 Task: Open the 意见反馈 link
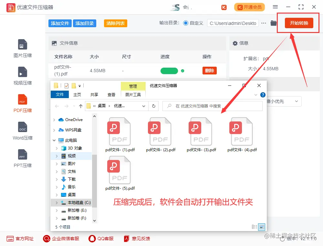[137, 239]
